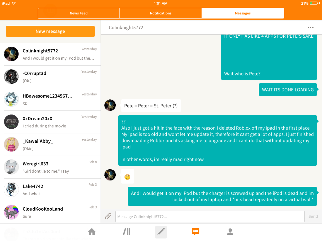The image size is (322, 241).
Task: Open the -C0rrupt3d conversation
Action: 50,77
